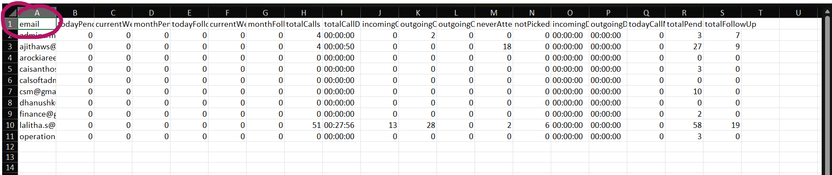832x175 pixels.
Task: Select row 14 header
Action: [10, 168]
